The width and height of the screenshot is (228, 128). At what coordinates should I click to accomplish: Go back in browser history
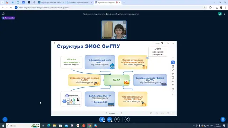coord(2,7)
